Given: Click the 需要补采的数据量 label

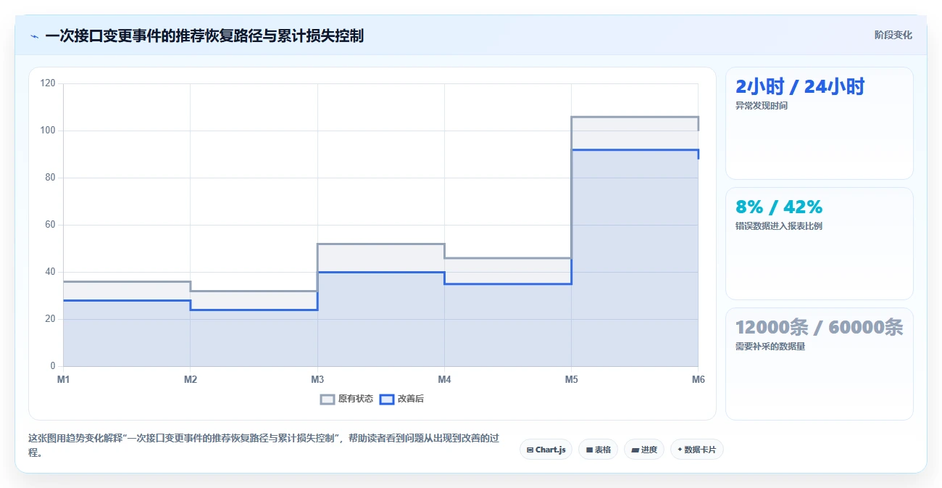Looking at the screenshot, I should tap(770, 347).
